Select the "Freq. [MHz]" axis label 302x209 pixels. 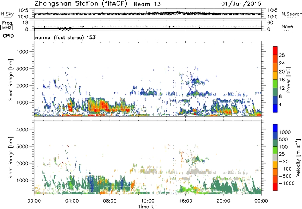(x=7, y=25)
